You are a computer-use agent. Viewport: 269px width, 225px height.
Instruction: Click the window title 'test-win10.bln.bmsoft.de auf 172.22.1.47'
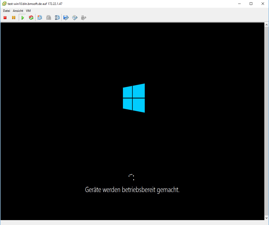click(35, 4)
